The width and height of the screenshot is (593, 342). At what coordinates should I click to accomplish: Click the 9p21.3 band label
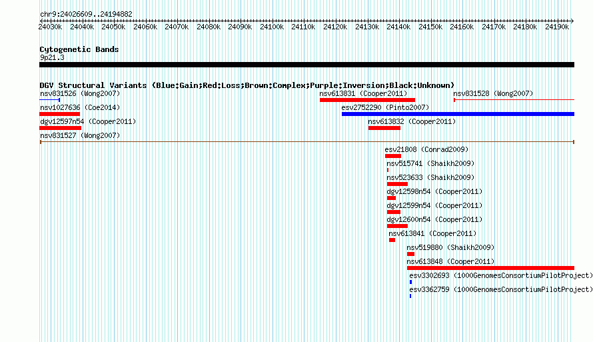[52, 57]
